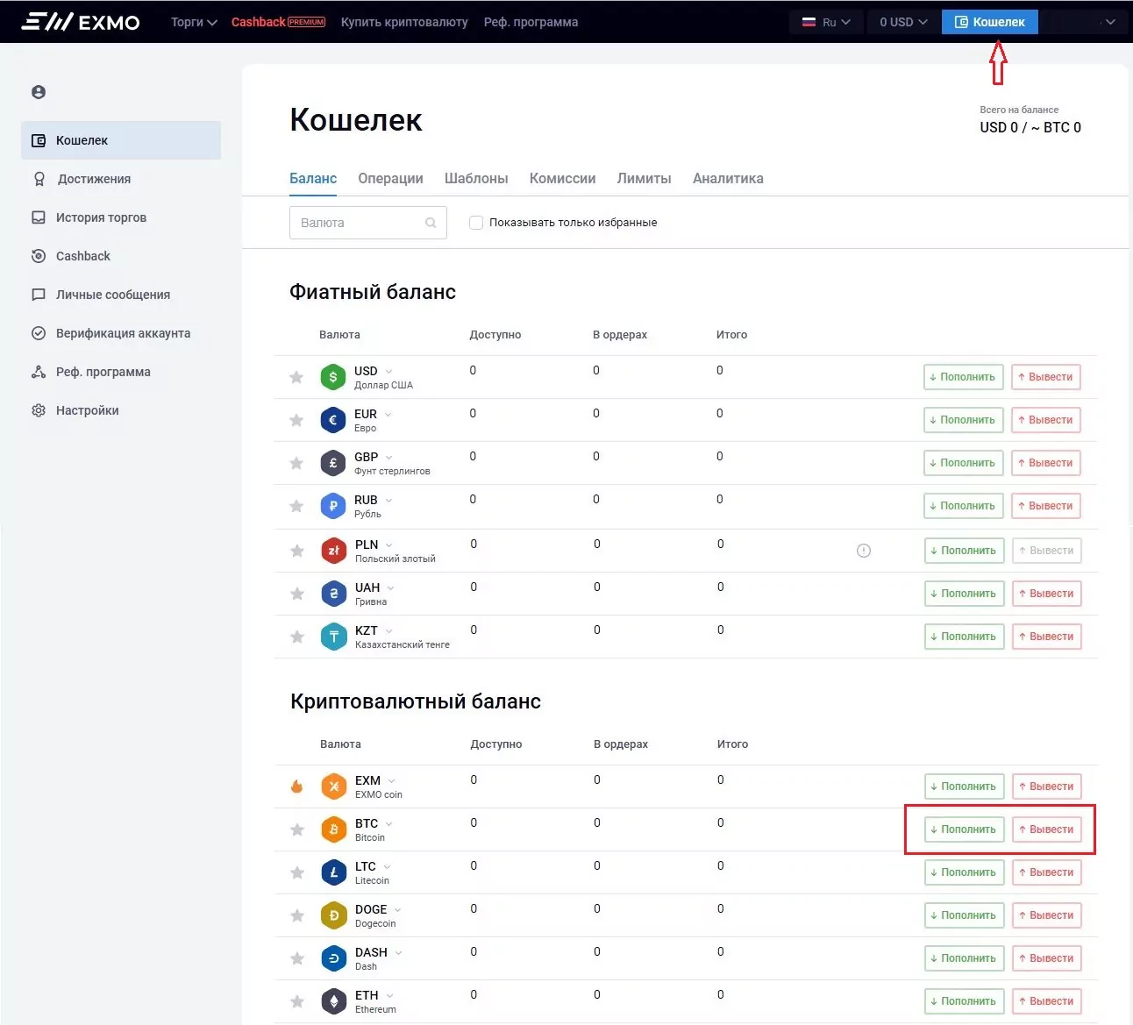1133x1025 pixels.
Task: Expand the ETH currency chevron
Action: click(x=389, y=995)
